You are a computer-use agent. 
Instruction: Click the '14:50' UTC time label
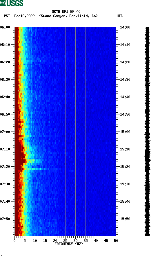click(125, 114)
